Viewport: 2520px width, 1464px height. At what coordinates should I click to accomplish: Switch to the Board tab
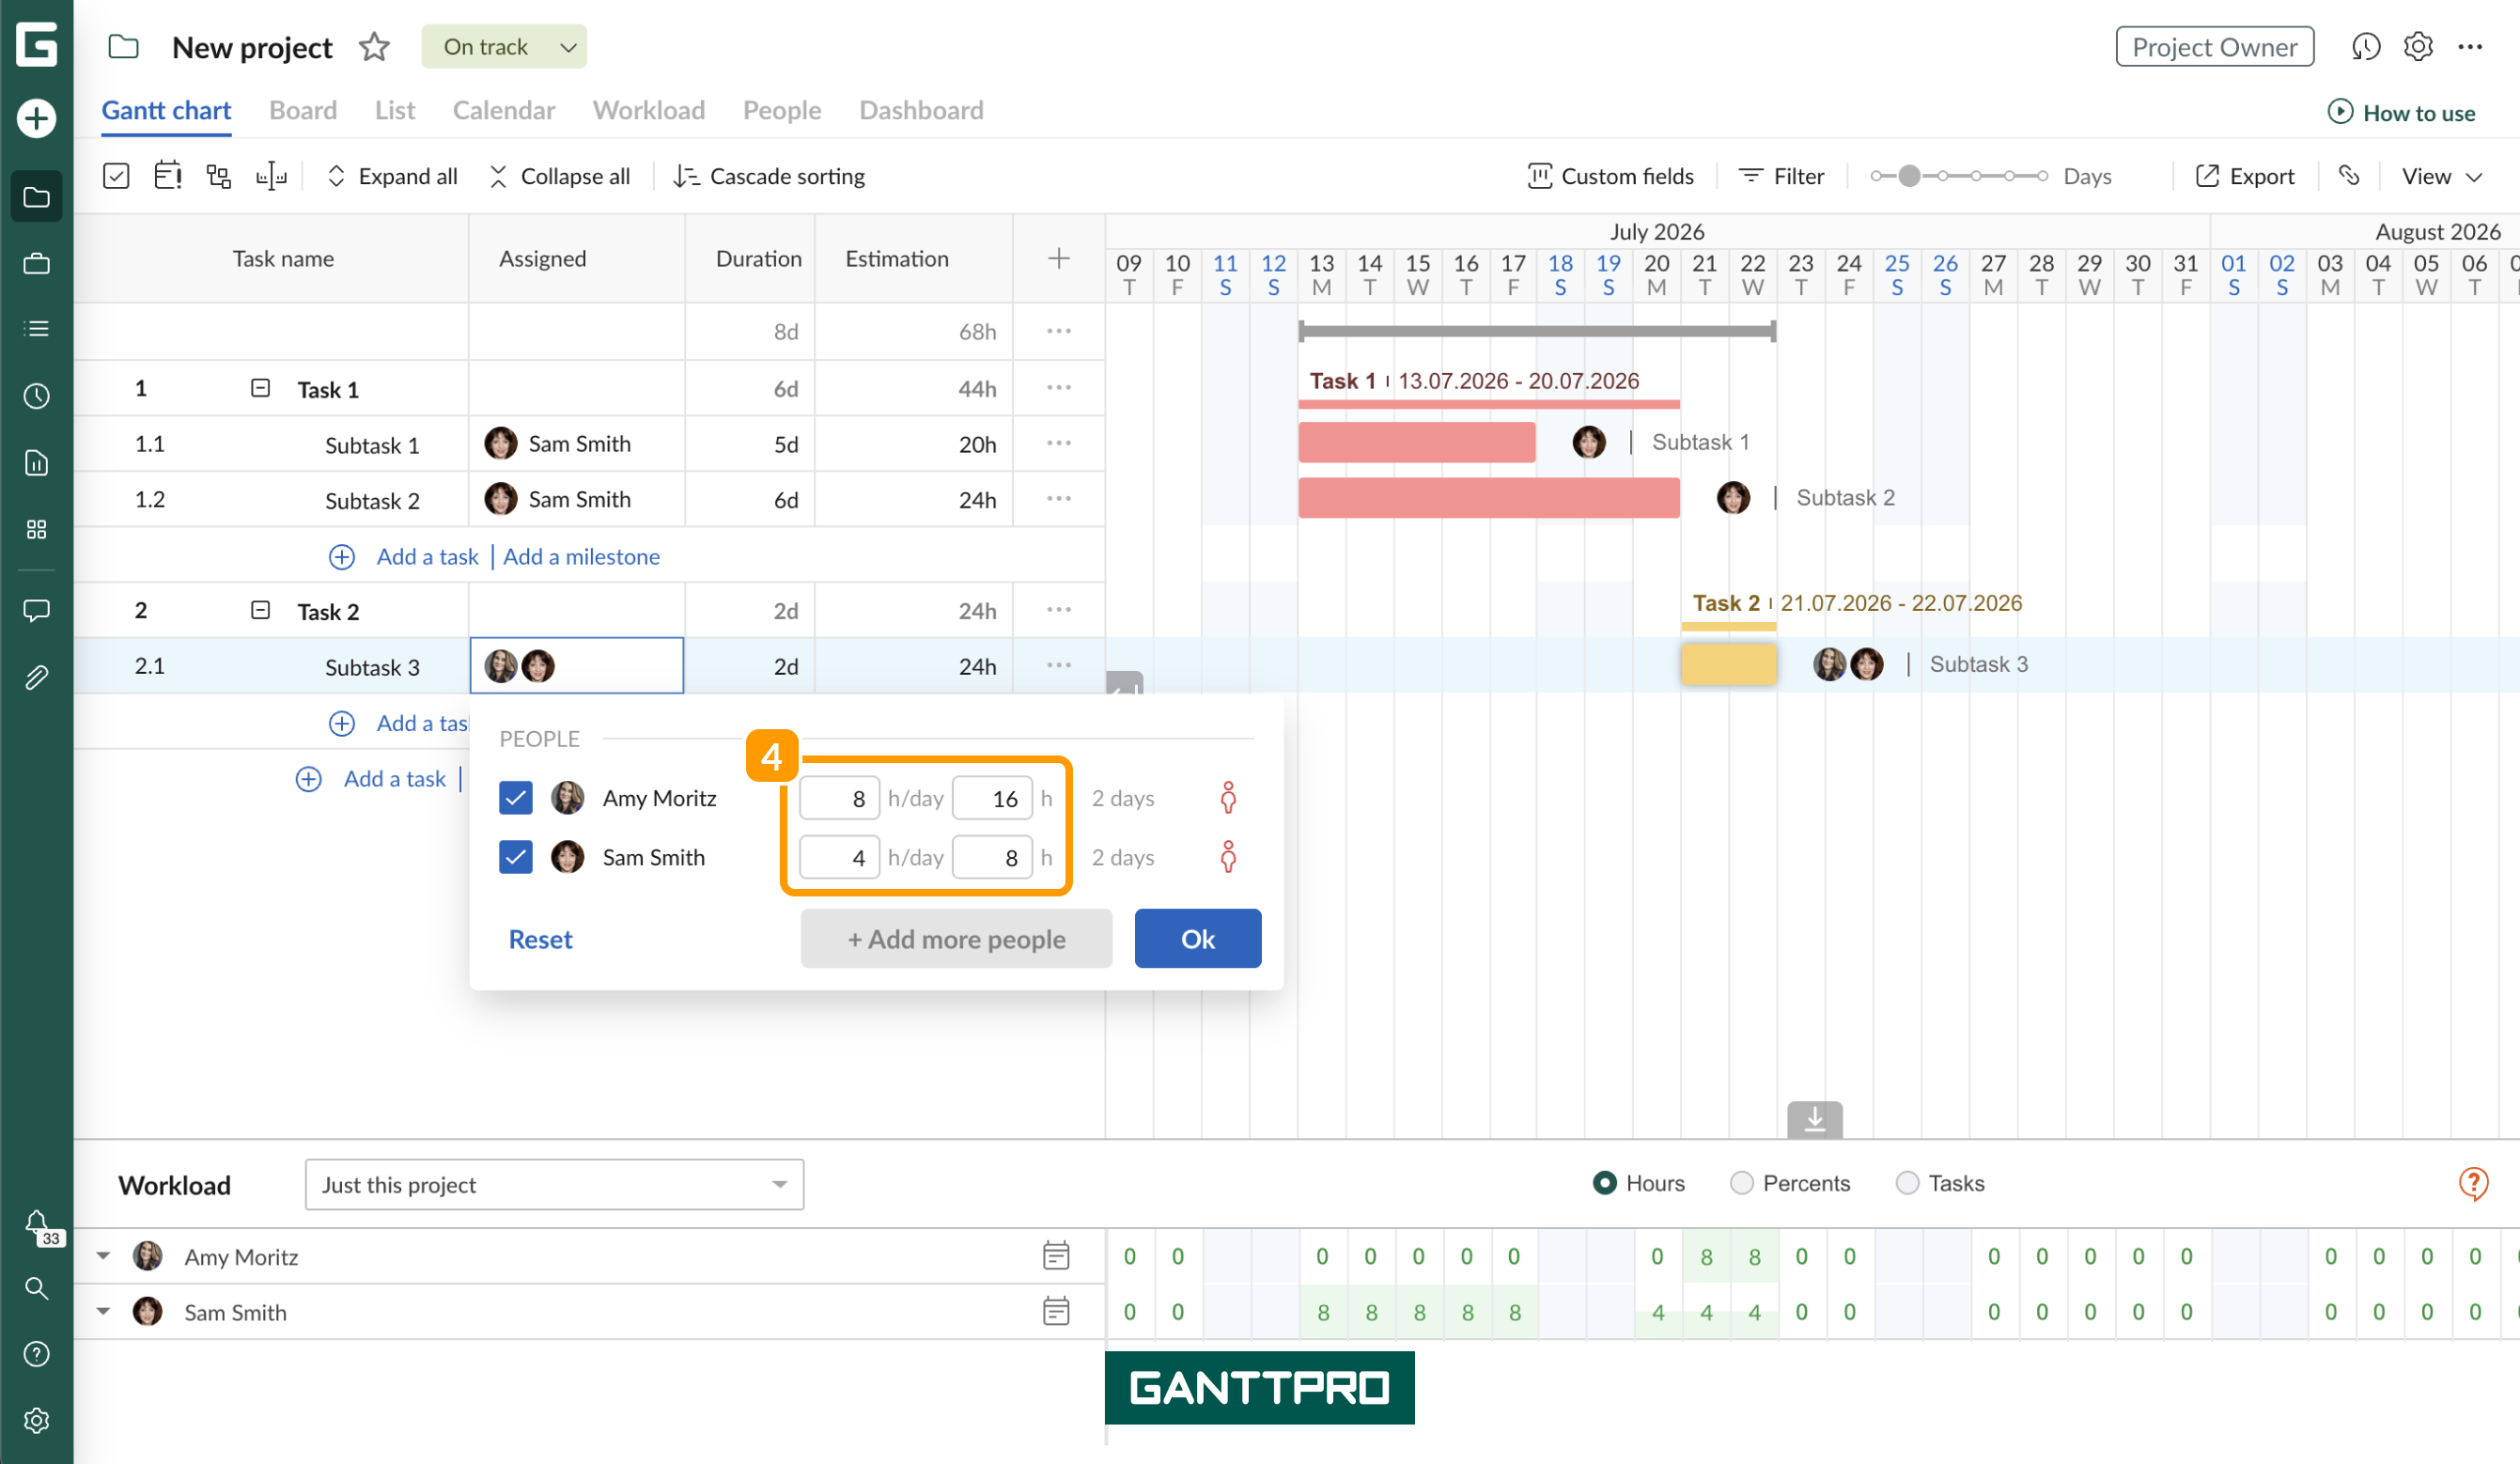(x=303, y=110)
